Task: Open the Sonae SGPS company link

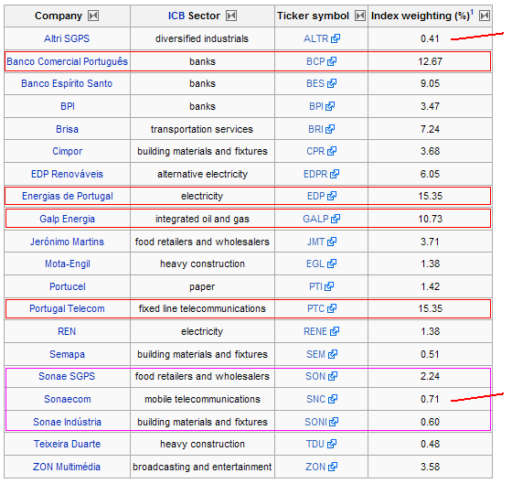Action: 67,376
